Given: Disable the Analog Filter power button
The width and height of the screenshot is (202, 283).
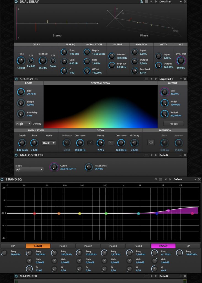Looking at the screenshot, I should (16, 155).
